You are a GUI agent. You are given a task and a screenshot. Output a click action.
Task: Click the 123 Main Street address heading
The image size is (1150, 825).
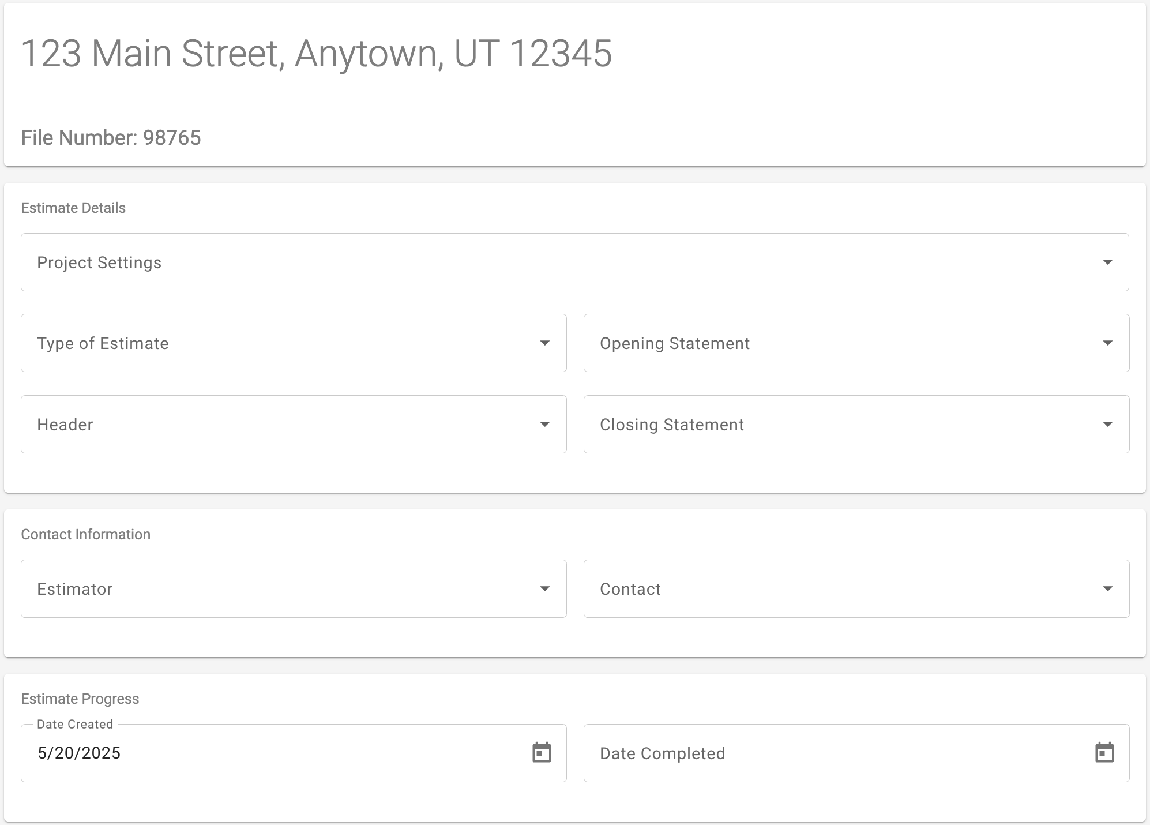pyautogui.click(x=317, y=54)
